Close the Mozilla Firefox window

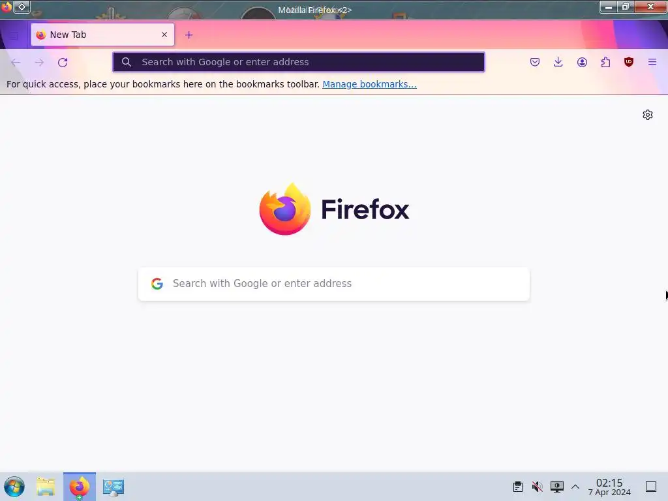click(650, 7)
